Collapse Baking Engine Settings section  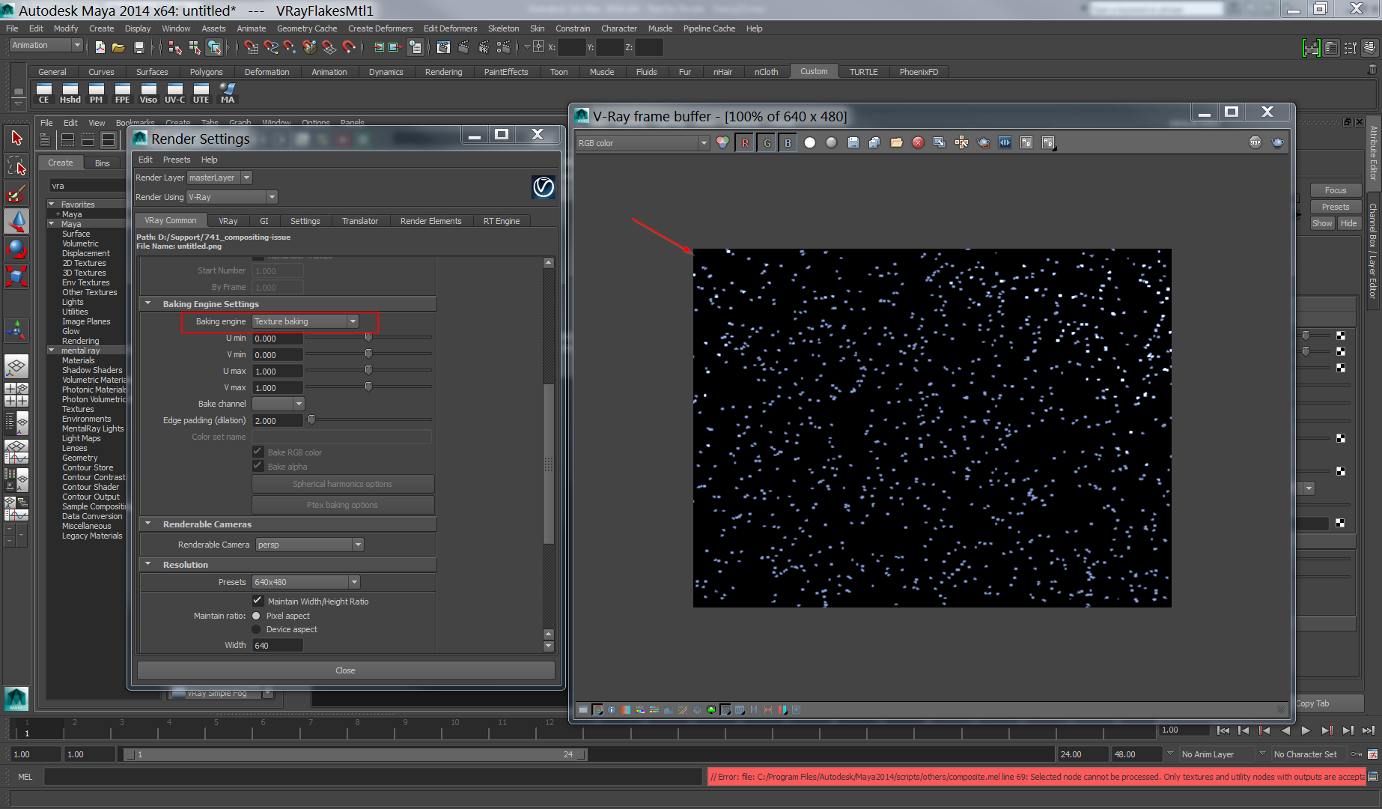147,304
